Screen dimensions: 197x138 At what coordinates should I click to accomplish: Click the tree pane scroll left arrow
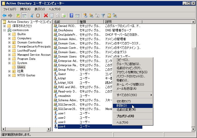point(3,129)
